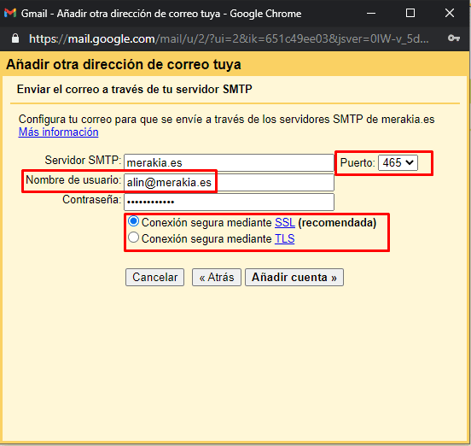The height and width of the screenshot is (446, 471).
Task: Maximize the Chrome popup window
Action: coord(410,13)
